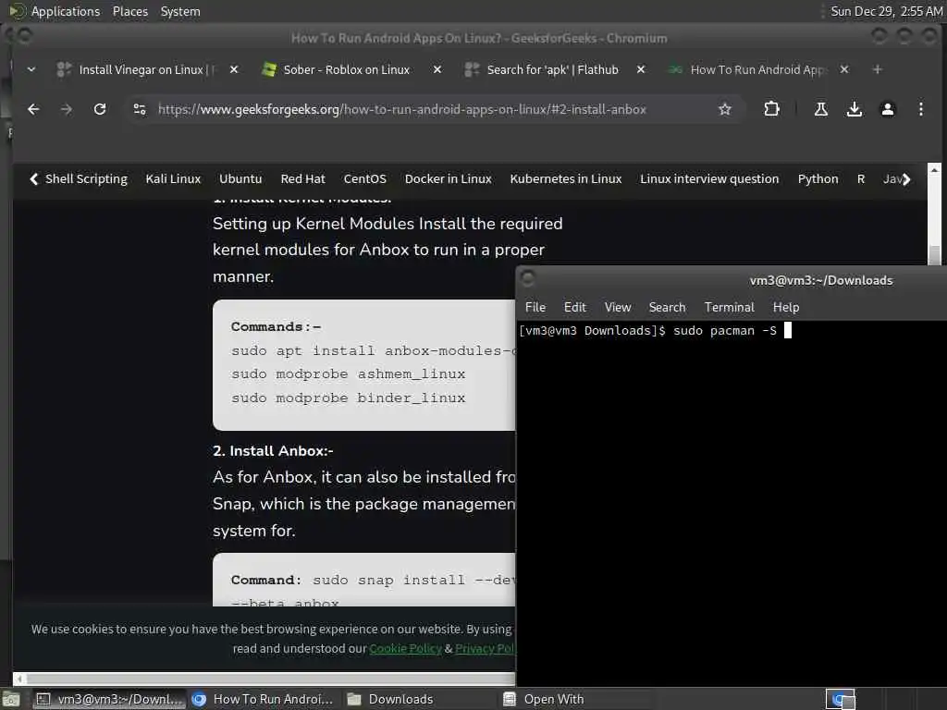Go back in Chromium
This screenshot has height=710, width=947.
click(x=33, y=109)
